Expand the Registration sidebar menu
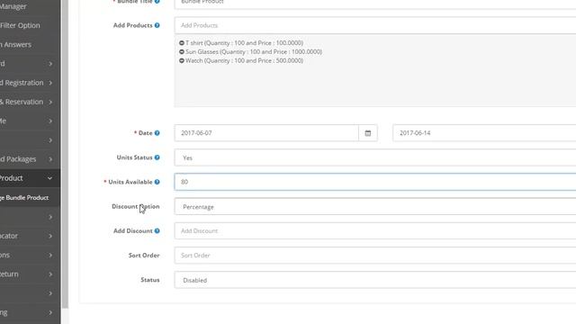The width and height of the screenshot is (576, 324). tap(30, 83)
